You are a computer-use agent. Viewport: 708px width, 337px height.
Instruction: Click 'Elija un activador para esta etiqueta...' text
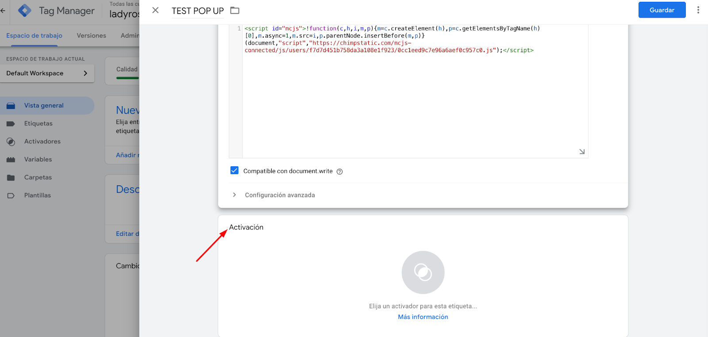pyautogui.click(x=423, y=306)
